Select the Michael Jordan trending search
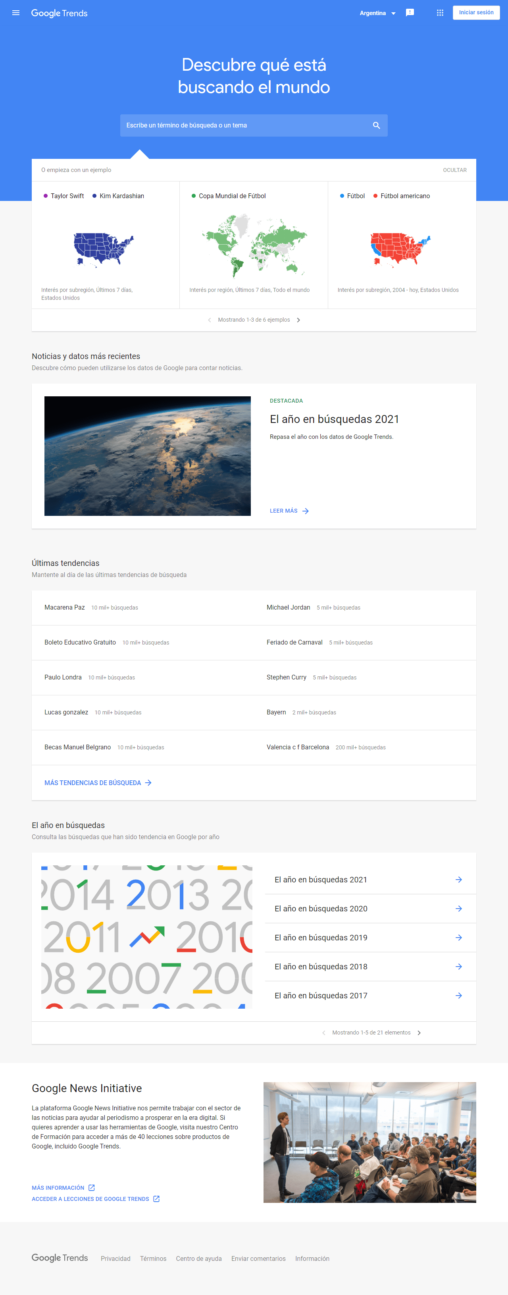508x1295 pixels. (x=289, y=607)
